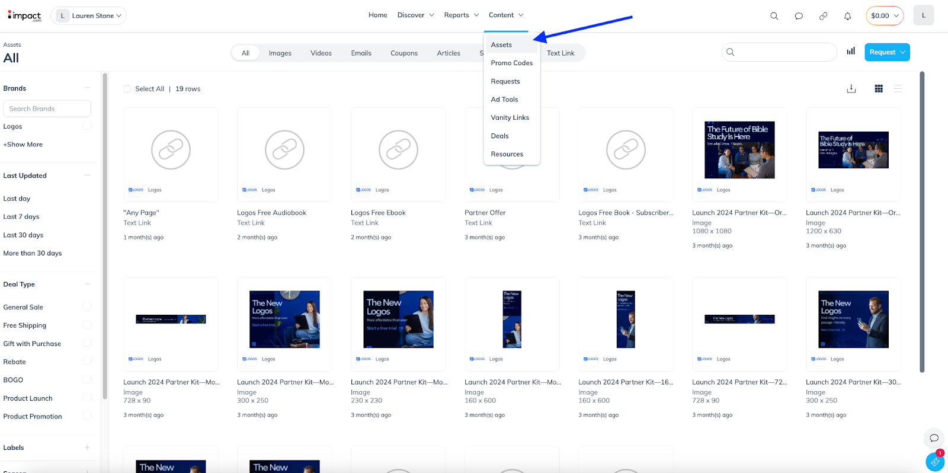
Task: Check the General Sale deal type
Action: (87, 306)
